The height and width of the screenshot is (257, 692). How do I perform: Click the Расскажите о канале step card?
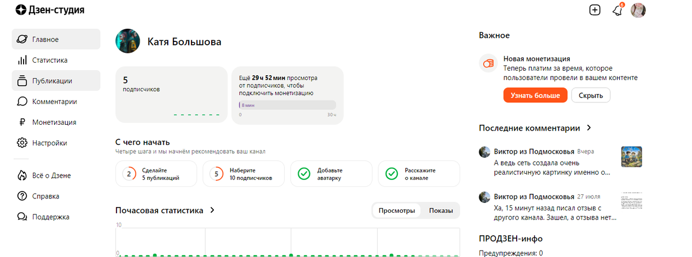[419, 174]
